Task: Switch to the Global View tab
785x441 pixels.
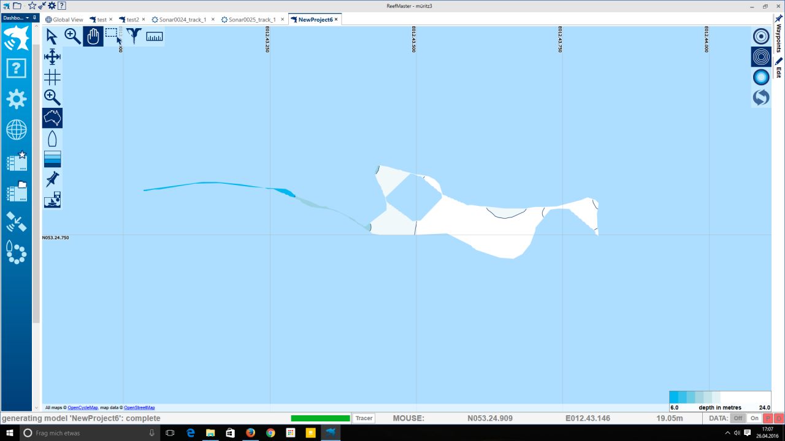Action: point(64,20)
